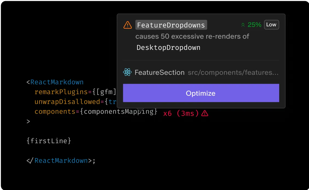The image size is (309, 190).
Task: Click the Optimize button
Action: point(201,93)
